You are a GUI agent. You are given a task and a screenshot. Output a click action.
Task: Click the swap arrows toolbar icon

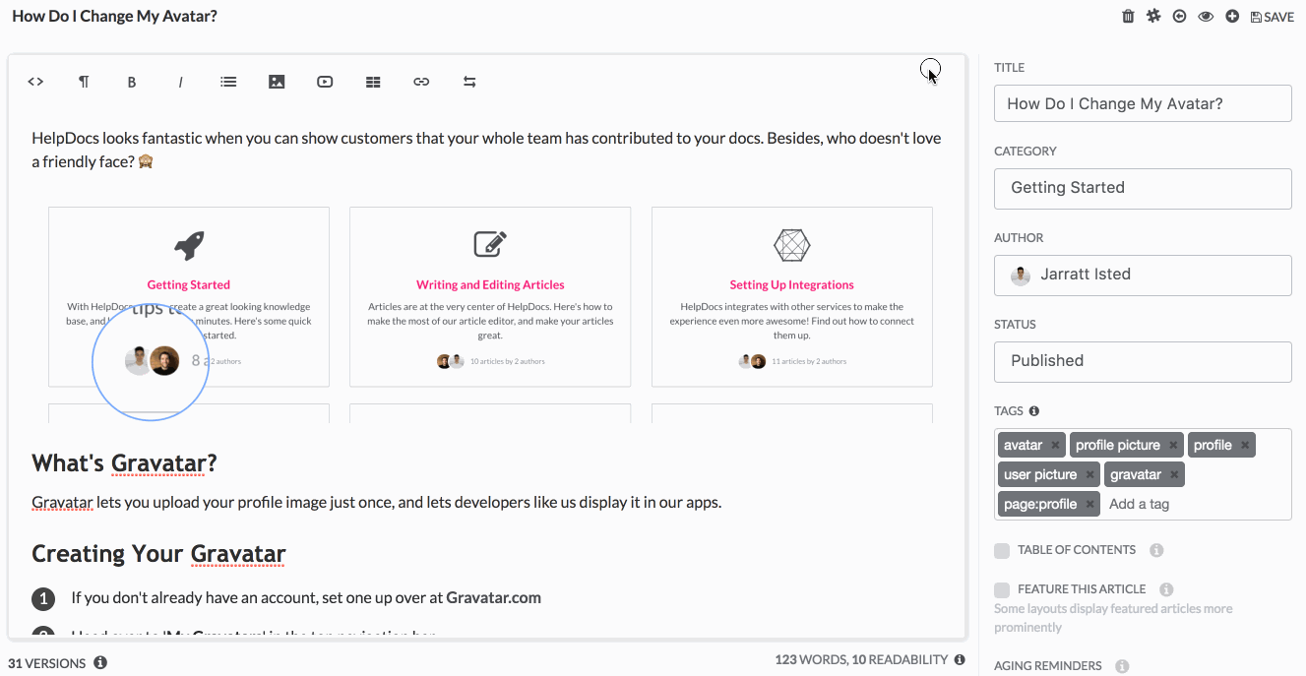(x=469, y=82)
